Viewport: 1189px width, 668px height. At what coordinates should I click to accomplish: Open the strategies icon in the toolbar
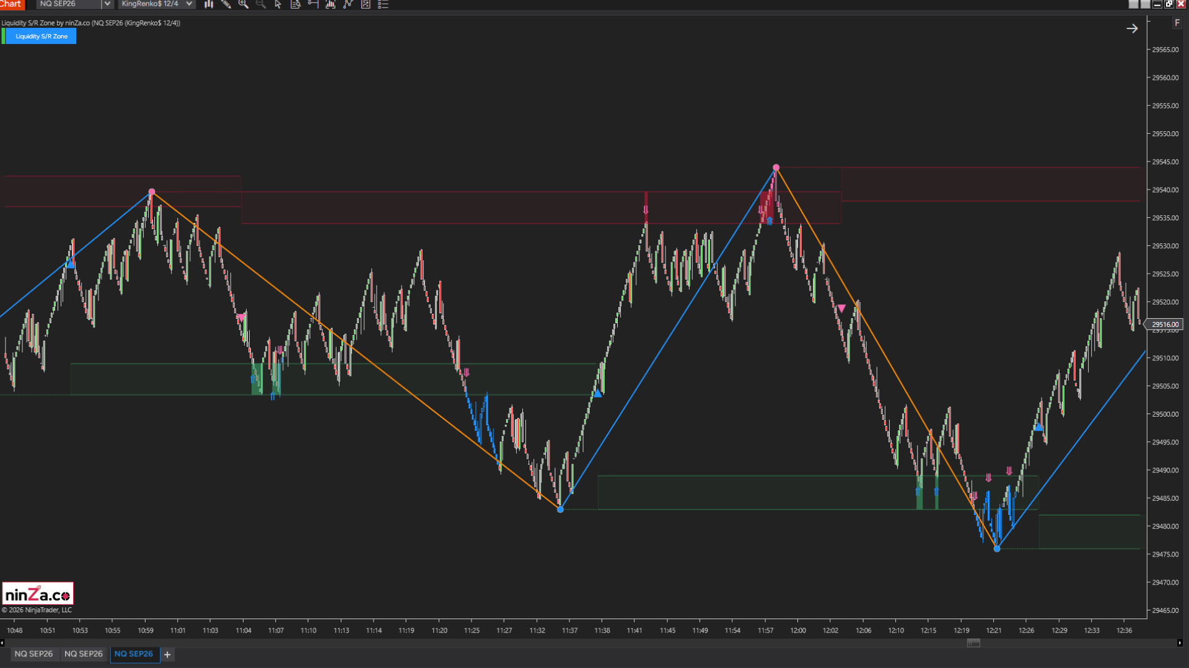348,4
